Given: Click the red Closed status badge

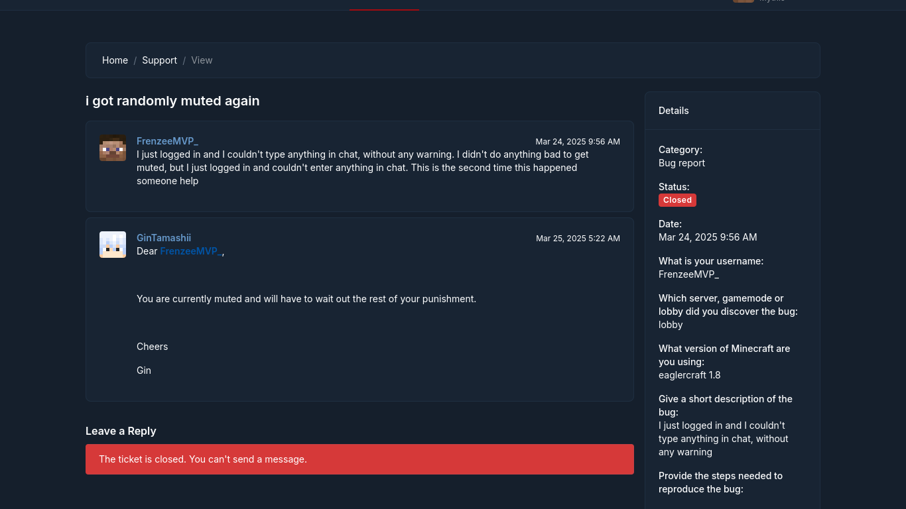Looking at the screenshot, I should tap(677, 200).
